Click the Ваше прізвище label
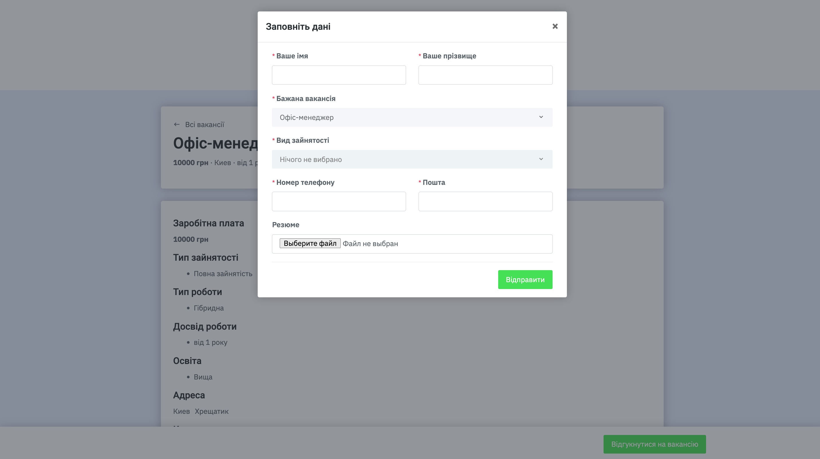Viewport: 820px width, 459px height. click(x=449, y=56)
